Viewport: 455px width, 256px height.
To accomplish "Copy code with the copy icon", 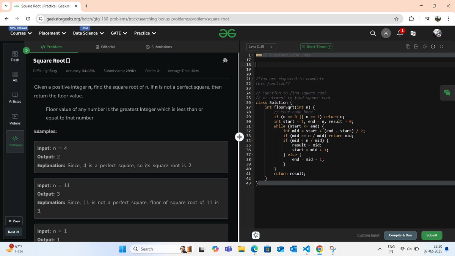I will coord(408,47).
